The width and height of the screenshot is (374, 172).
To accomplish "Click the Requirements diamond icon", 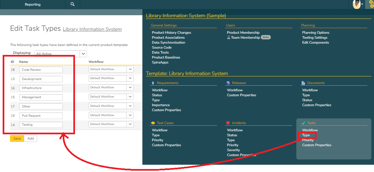I will point(153,83).
